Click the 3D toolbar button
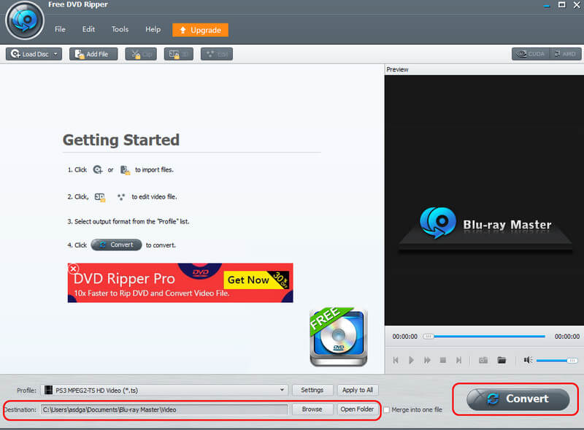584x430 pixels. click(178, 54)
